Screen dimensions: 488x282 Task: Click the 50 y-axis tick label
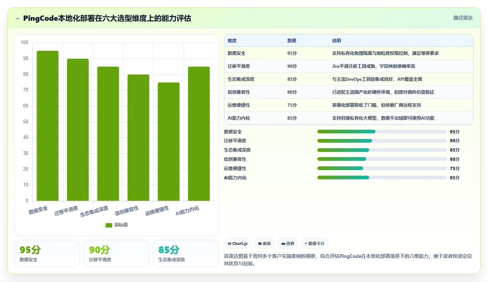pos(26,122)
